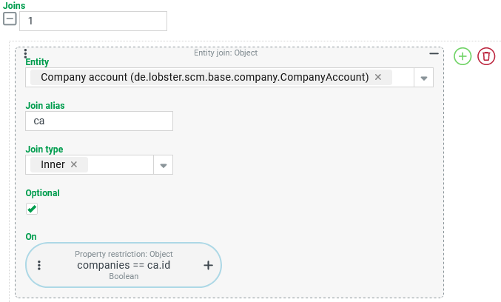Open the entity join drag handle menu
The width and height of the screenshot is (501, 302).
[x=26, y=53]
